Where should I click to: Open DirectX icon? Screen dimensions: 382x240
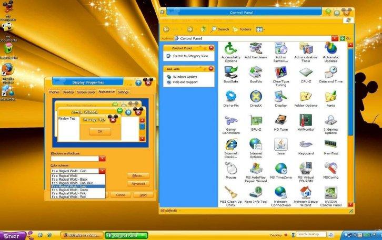tap(256, 99)
